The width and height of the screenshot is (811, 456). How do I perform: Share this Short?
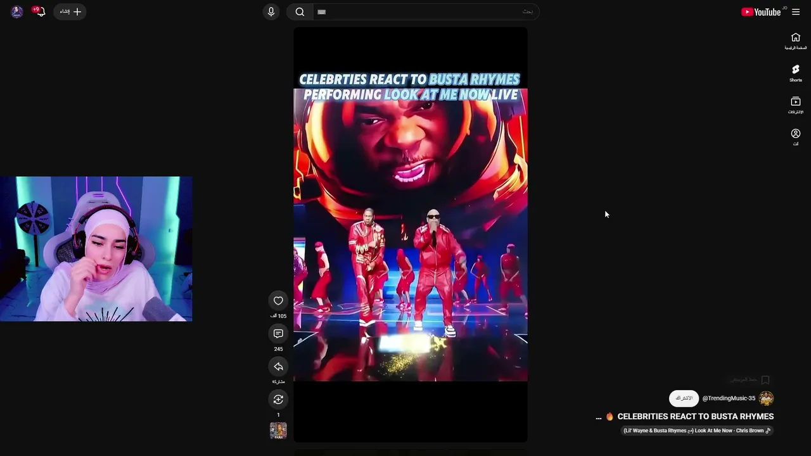point(278,367)
